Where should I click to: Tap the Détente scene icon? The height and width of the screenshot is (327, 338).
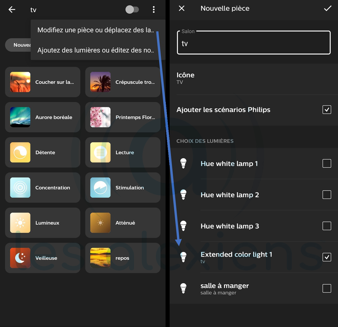tap(20, 152)
